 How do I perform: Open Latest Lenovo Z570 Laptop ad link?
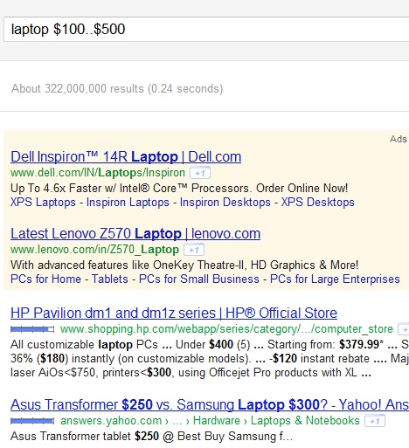(135, 234)
